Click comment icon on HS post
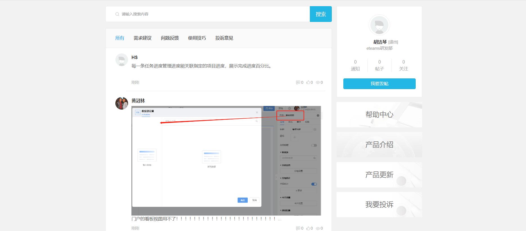Viewport: 526px width, 231px height. coord(298,82)
